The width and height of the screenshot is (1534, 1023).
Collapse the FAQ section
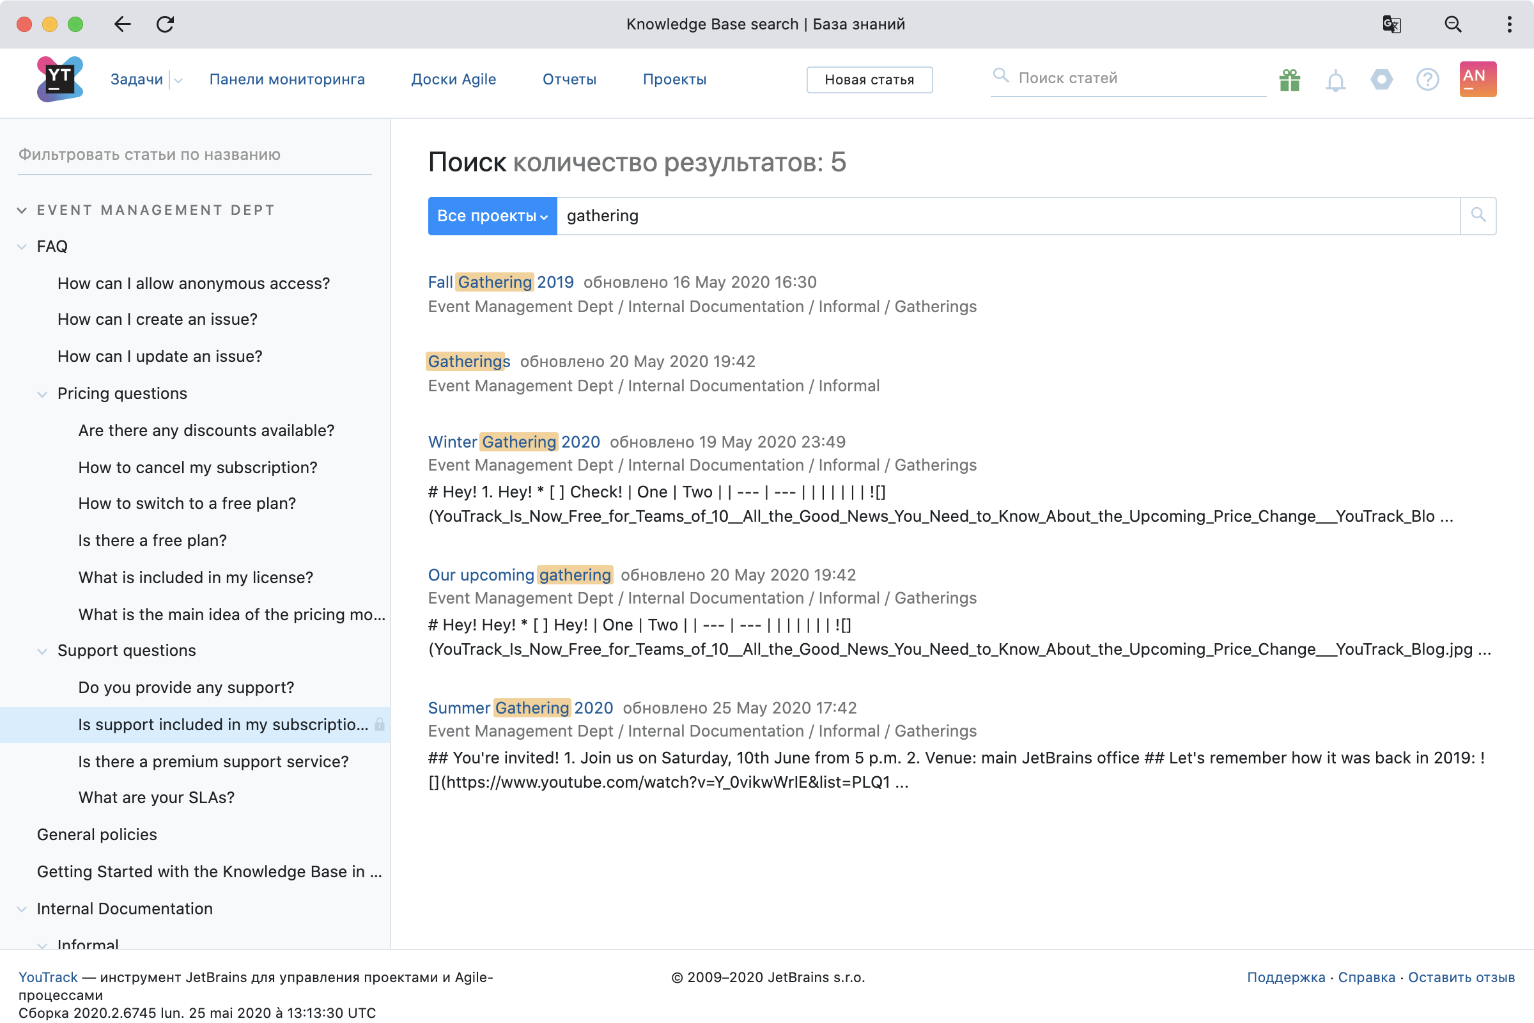click(24, 246)
